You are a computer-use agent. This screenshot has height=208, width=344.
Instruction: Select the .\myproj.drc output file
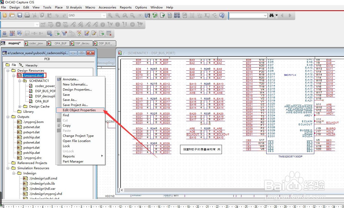pyautogui.click(x=32, y=158)
